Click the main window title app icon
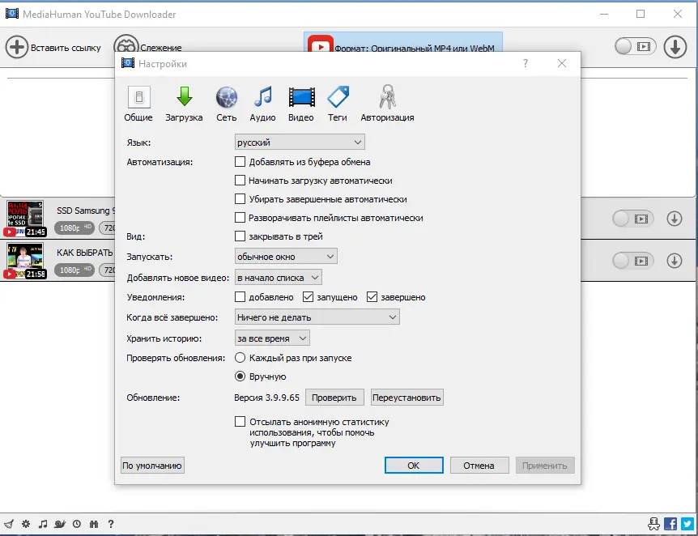The height and width of the screenshot is (536, 698). pyautogui.click(x=11, y=14)
